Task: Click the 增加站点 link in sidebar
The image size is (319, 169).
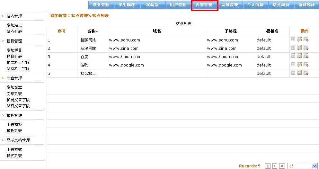Action: (x=14, y=25)
